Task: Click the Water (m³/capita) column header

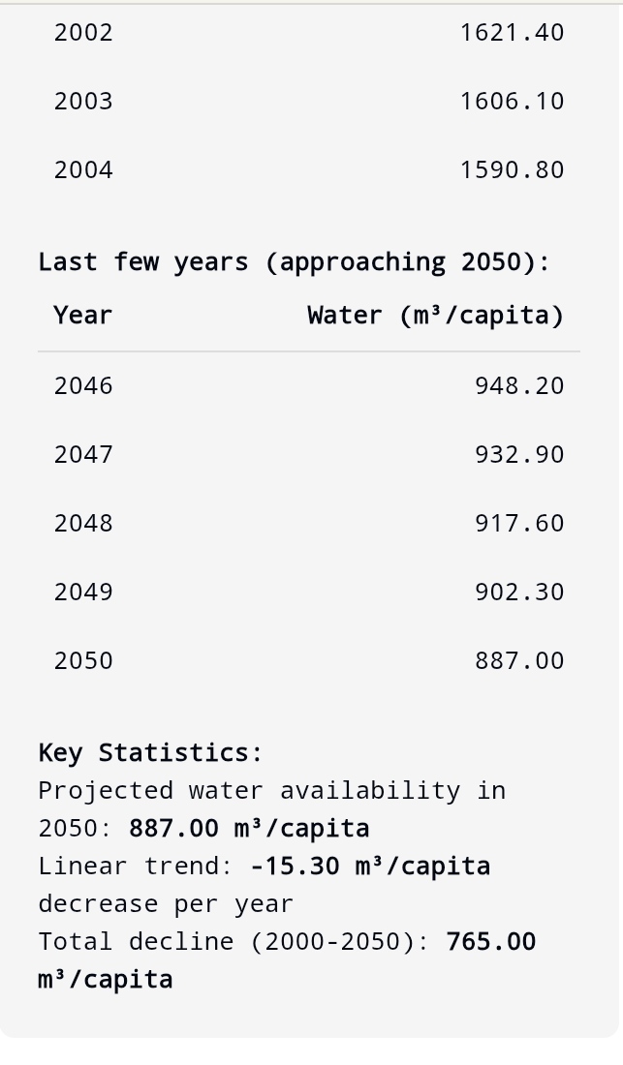Action: tap(435, 315)
